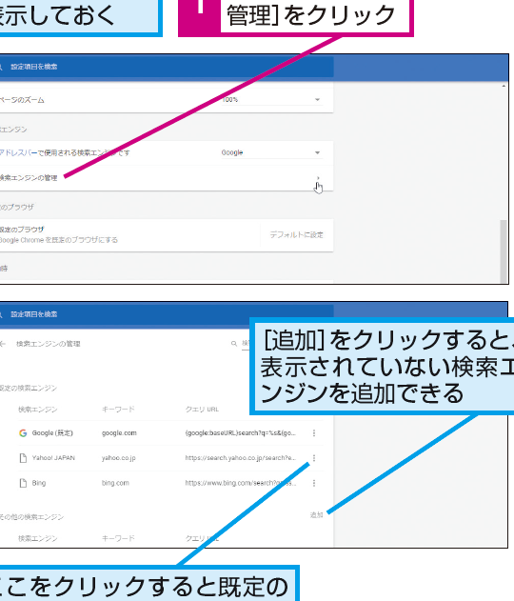Click the google.com keyword cell

coord(119,433)
